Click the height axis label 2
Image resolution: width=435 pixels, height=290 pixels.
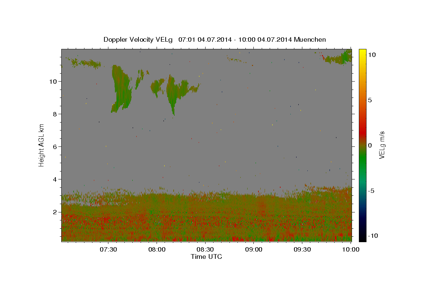pyautogui.click(x=55, y=212)
